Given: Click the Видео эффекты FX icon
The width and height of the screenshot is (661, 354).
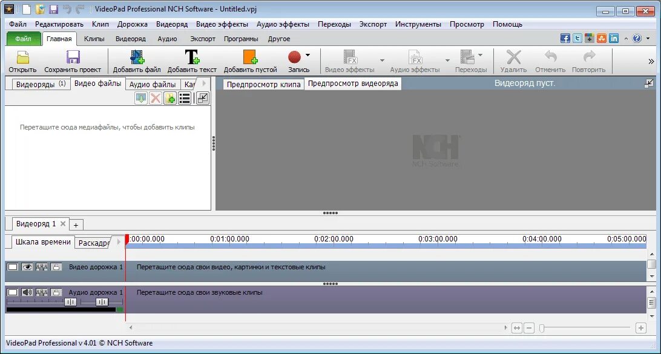Looking at the screenshot, I should click(350, 57).
